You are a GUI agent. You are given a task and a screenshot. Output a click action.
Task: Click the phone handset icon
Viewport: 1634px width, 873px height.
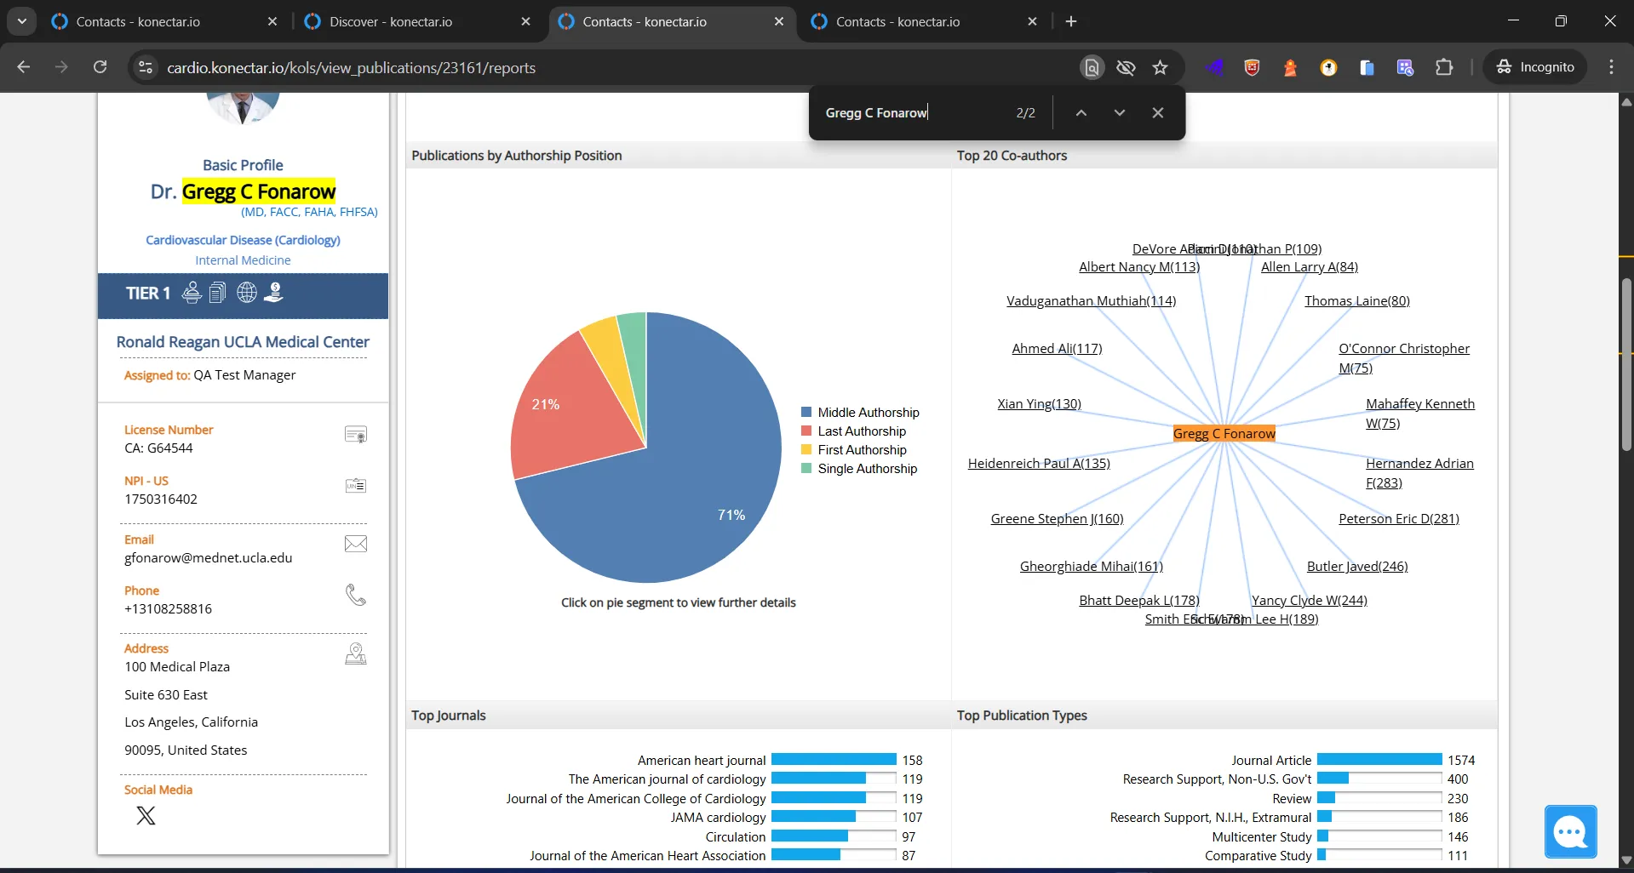click(x=355, y=595)
